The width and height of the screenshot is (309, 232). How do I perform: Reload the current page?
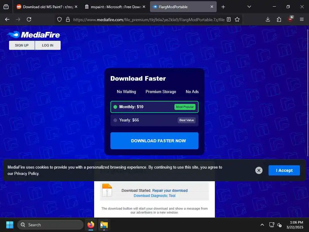(29, 19)
